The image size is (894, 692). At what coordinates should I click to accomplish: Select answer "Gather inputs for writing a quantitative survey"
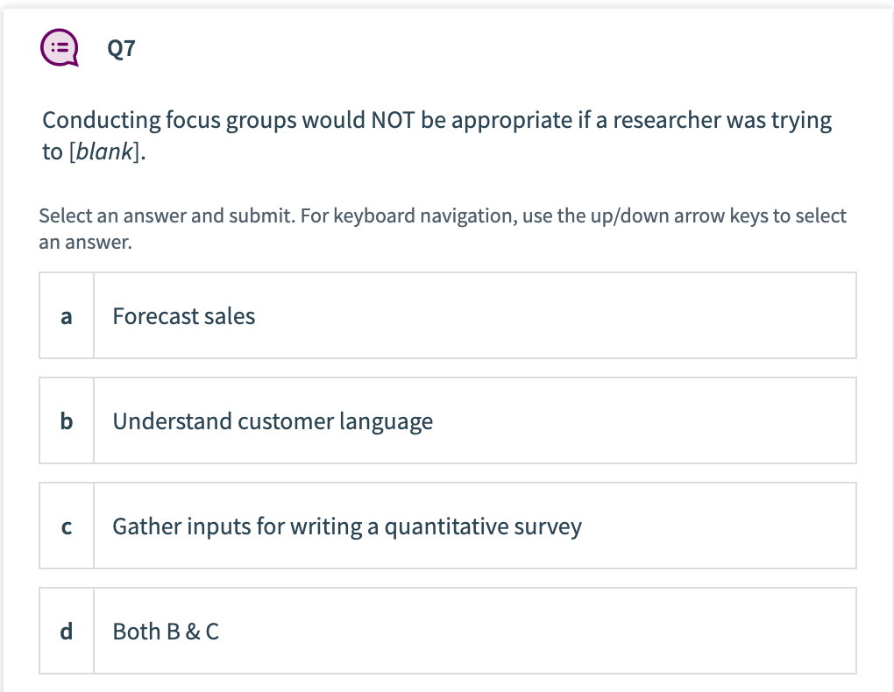pyautogui.click(x=447, y=526)
